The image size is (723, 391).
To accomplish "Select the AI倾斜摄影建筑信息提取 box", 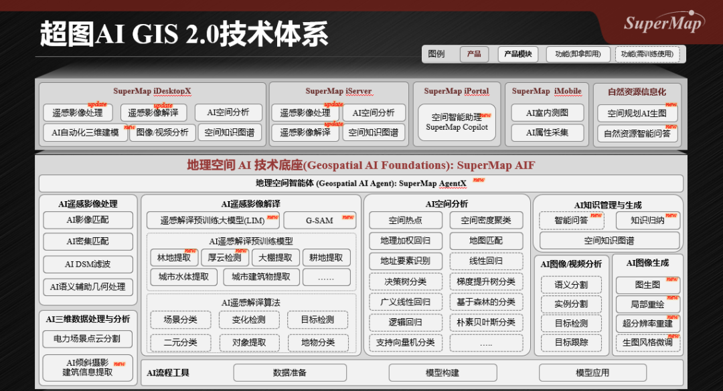I will click(88, 368).
